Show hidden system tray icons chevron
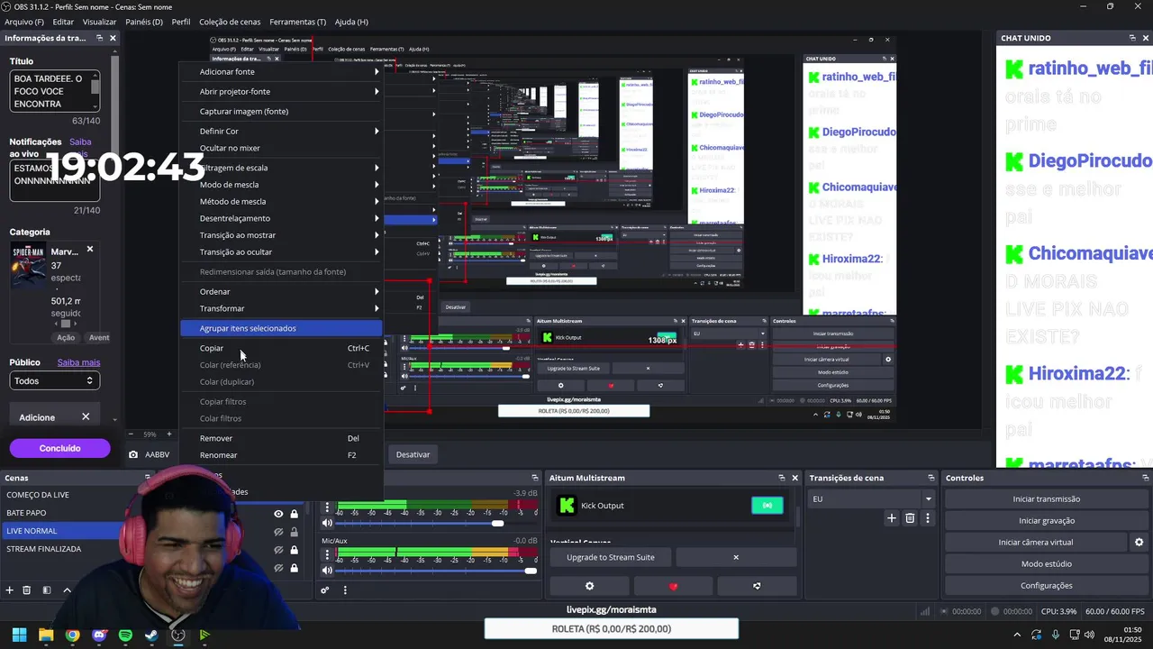The width and height of the screenshot is (1153, 649). coord(1017,635)
